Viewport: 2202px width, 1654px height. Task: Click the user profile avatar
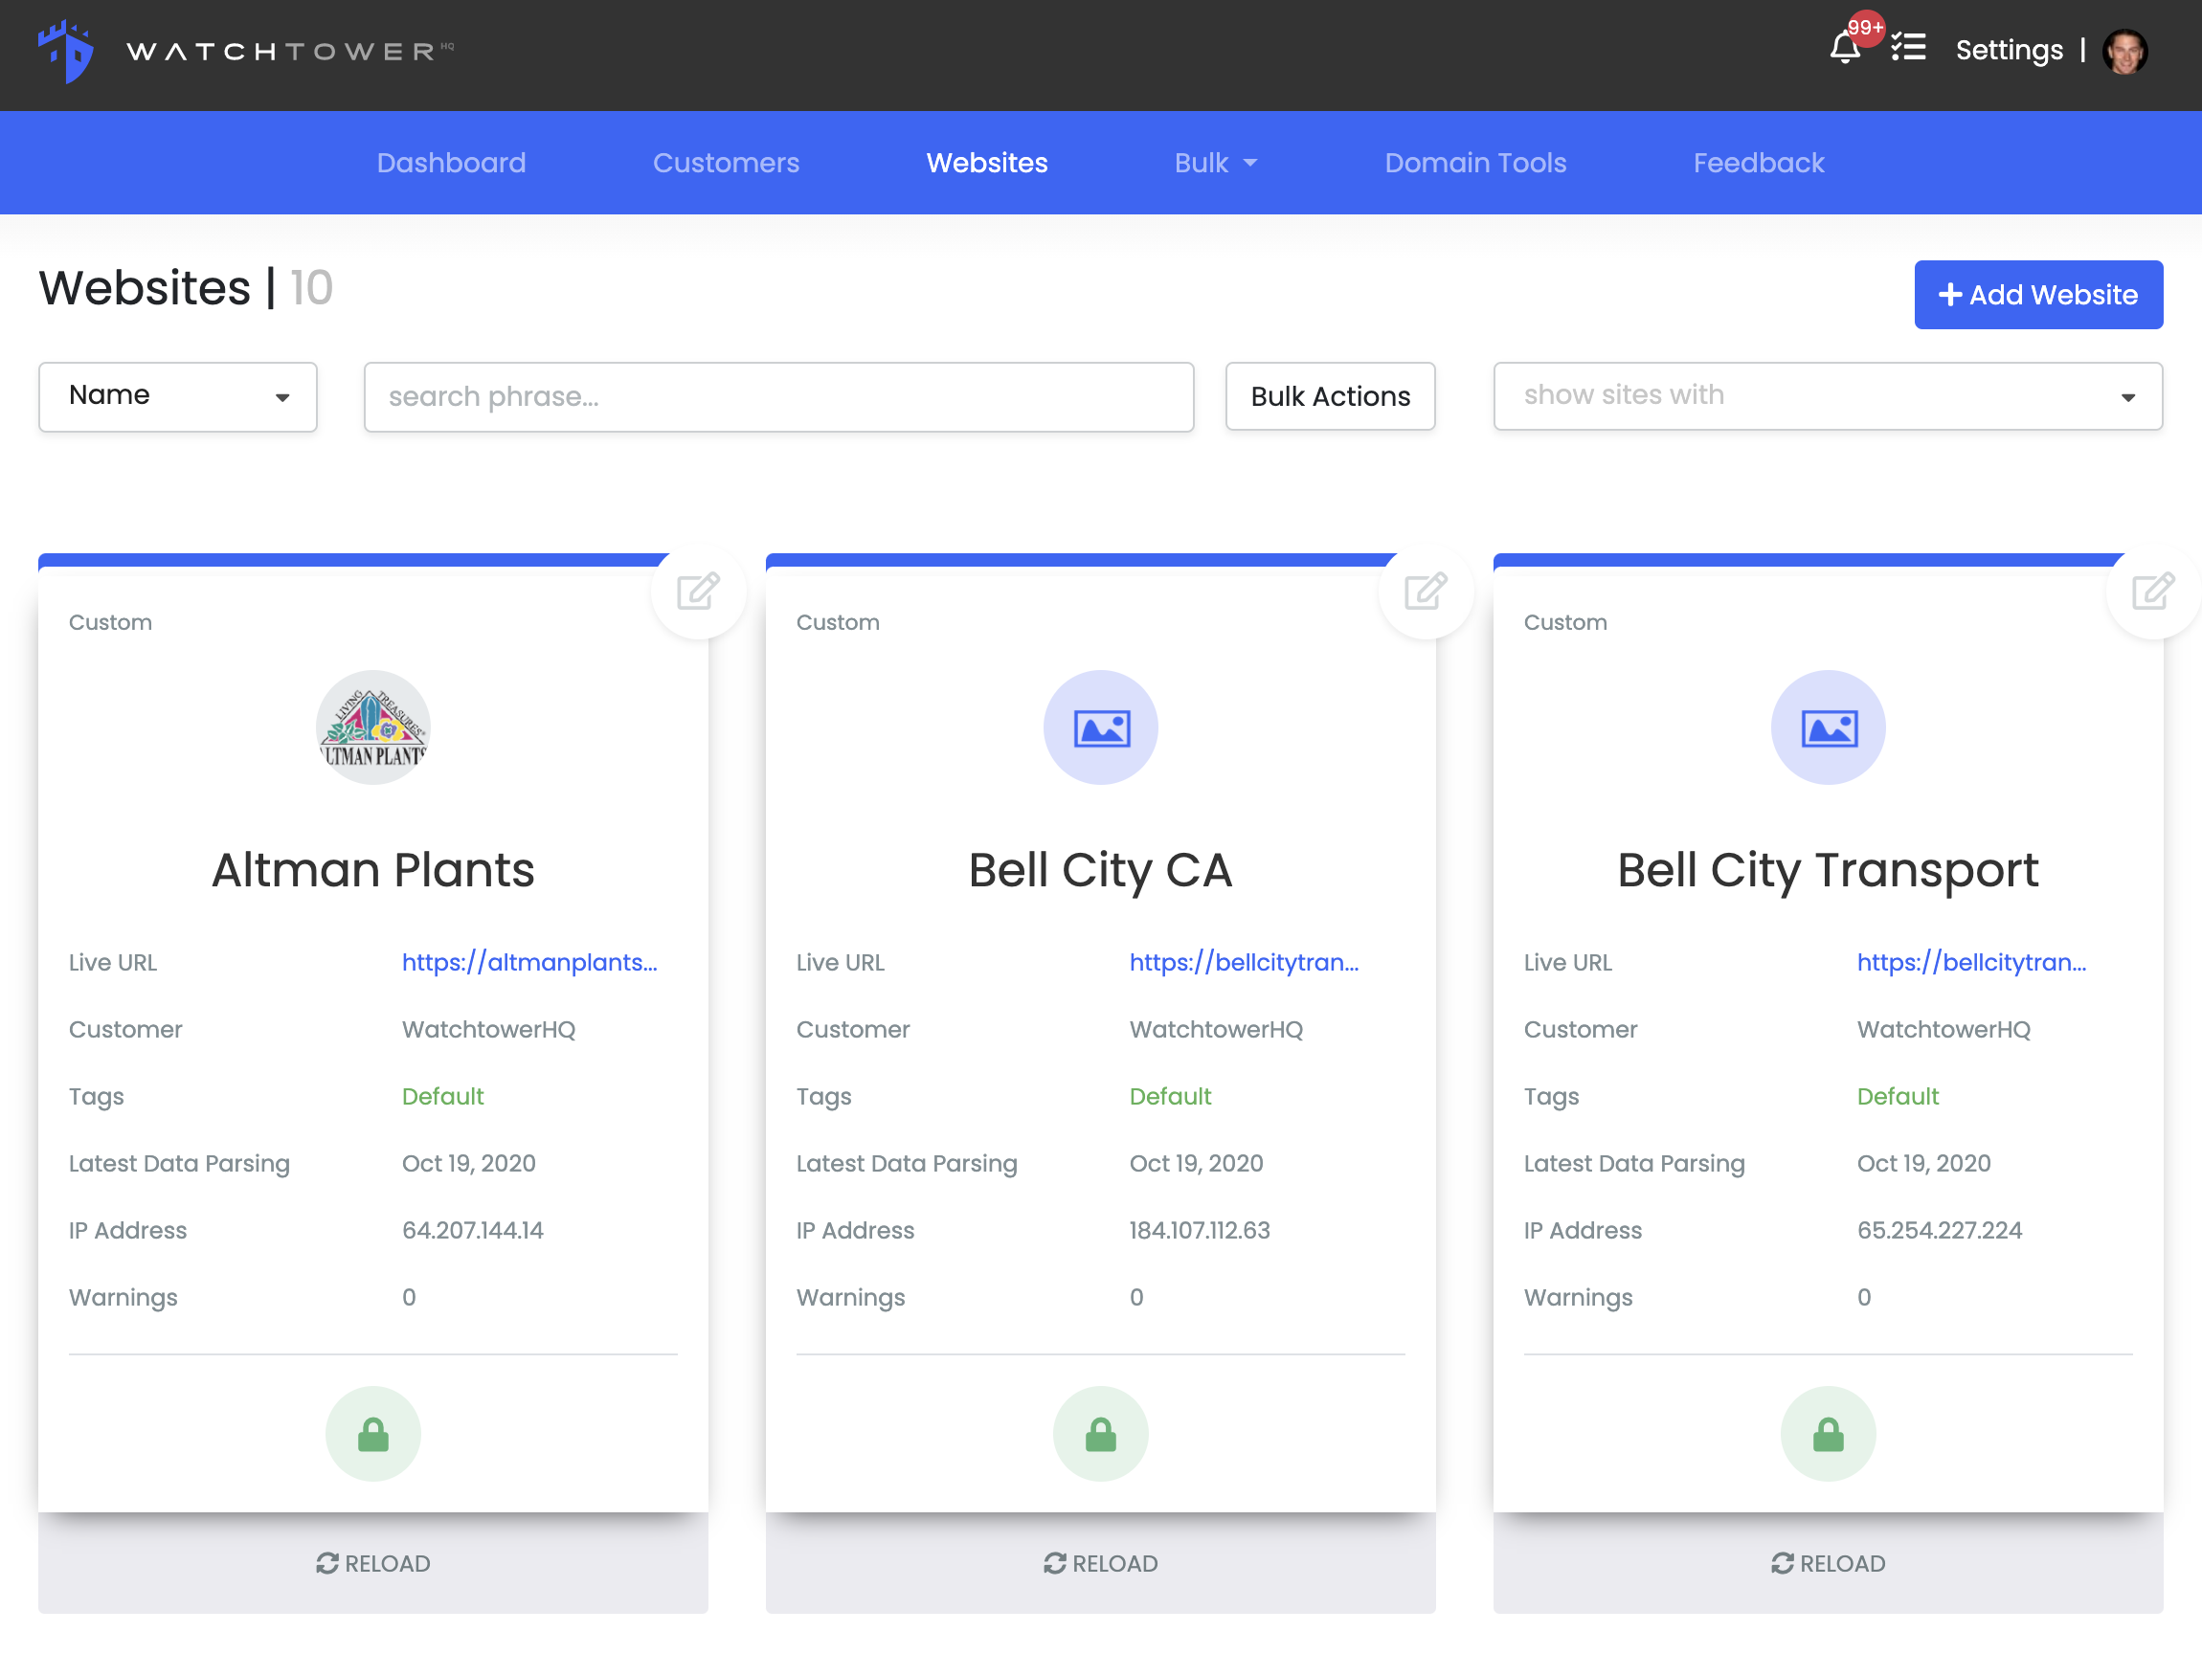(x=2125, y=51)
